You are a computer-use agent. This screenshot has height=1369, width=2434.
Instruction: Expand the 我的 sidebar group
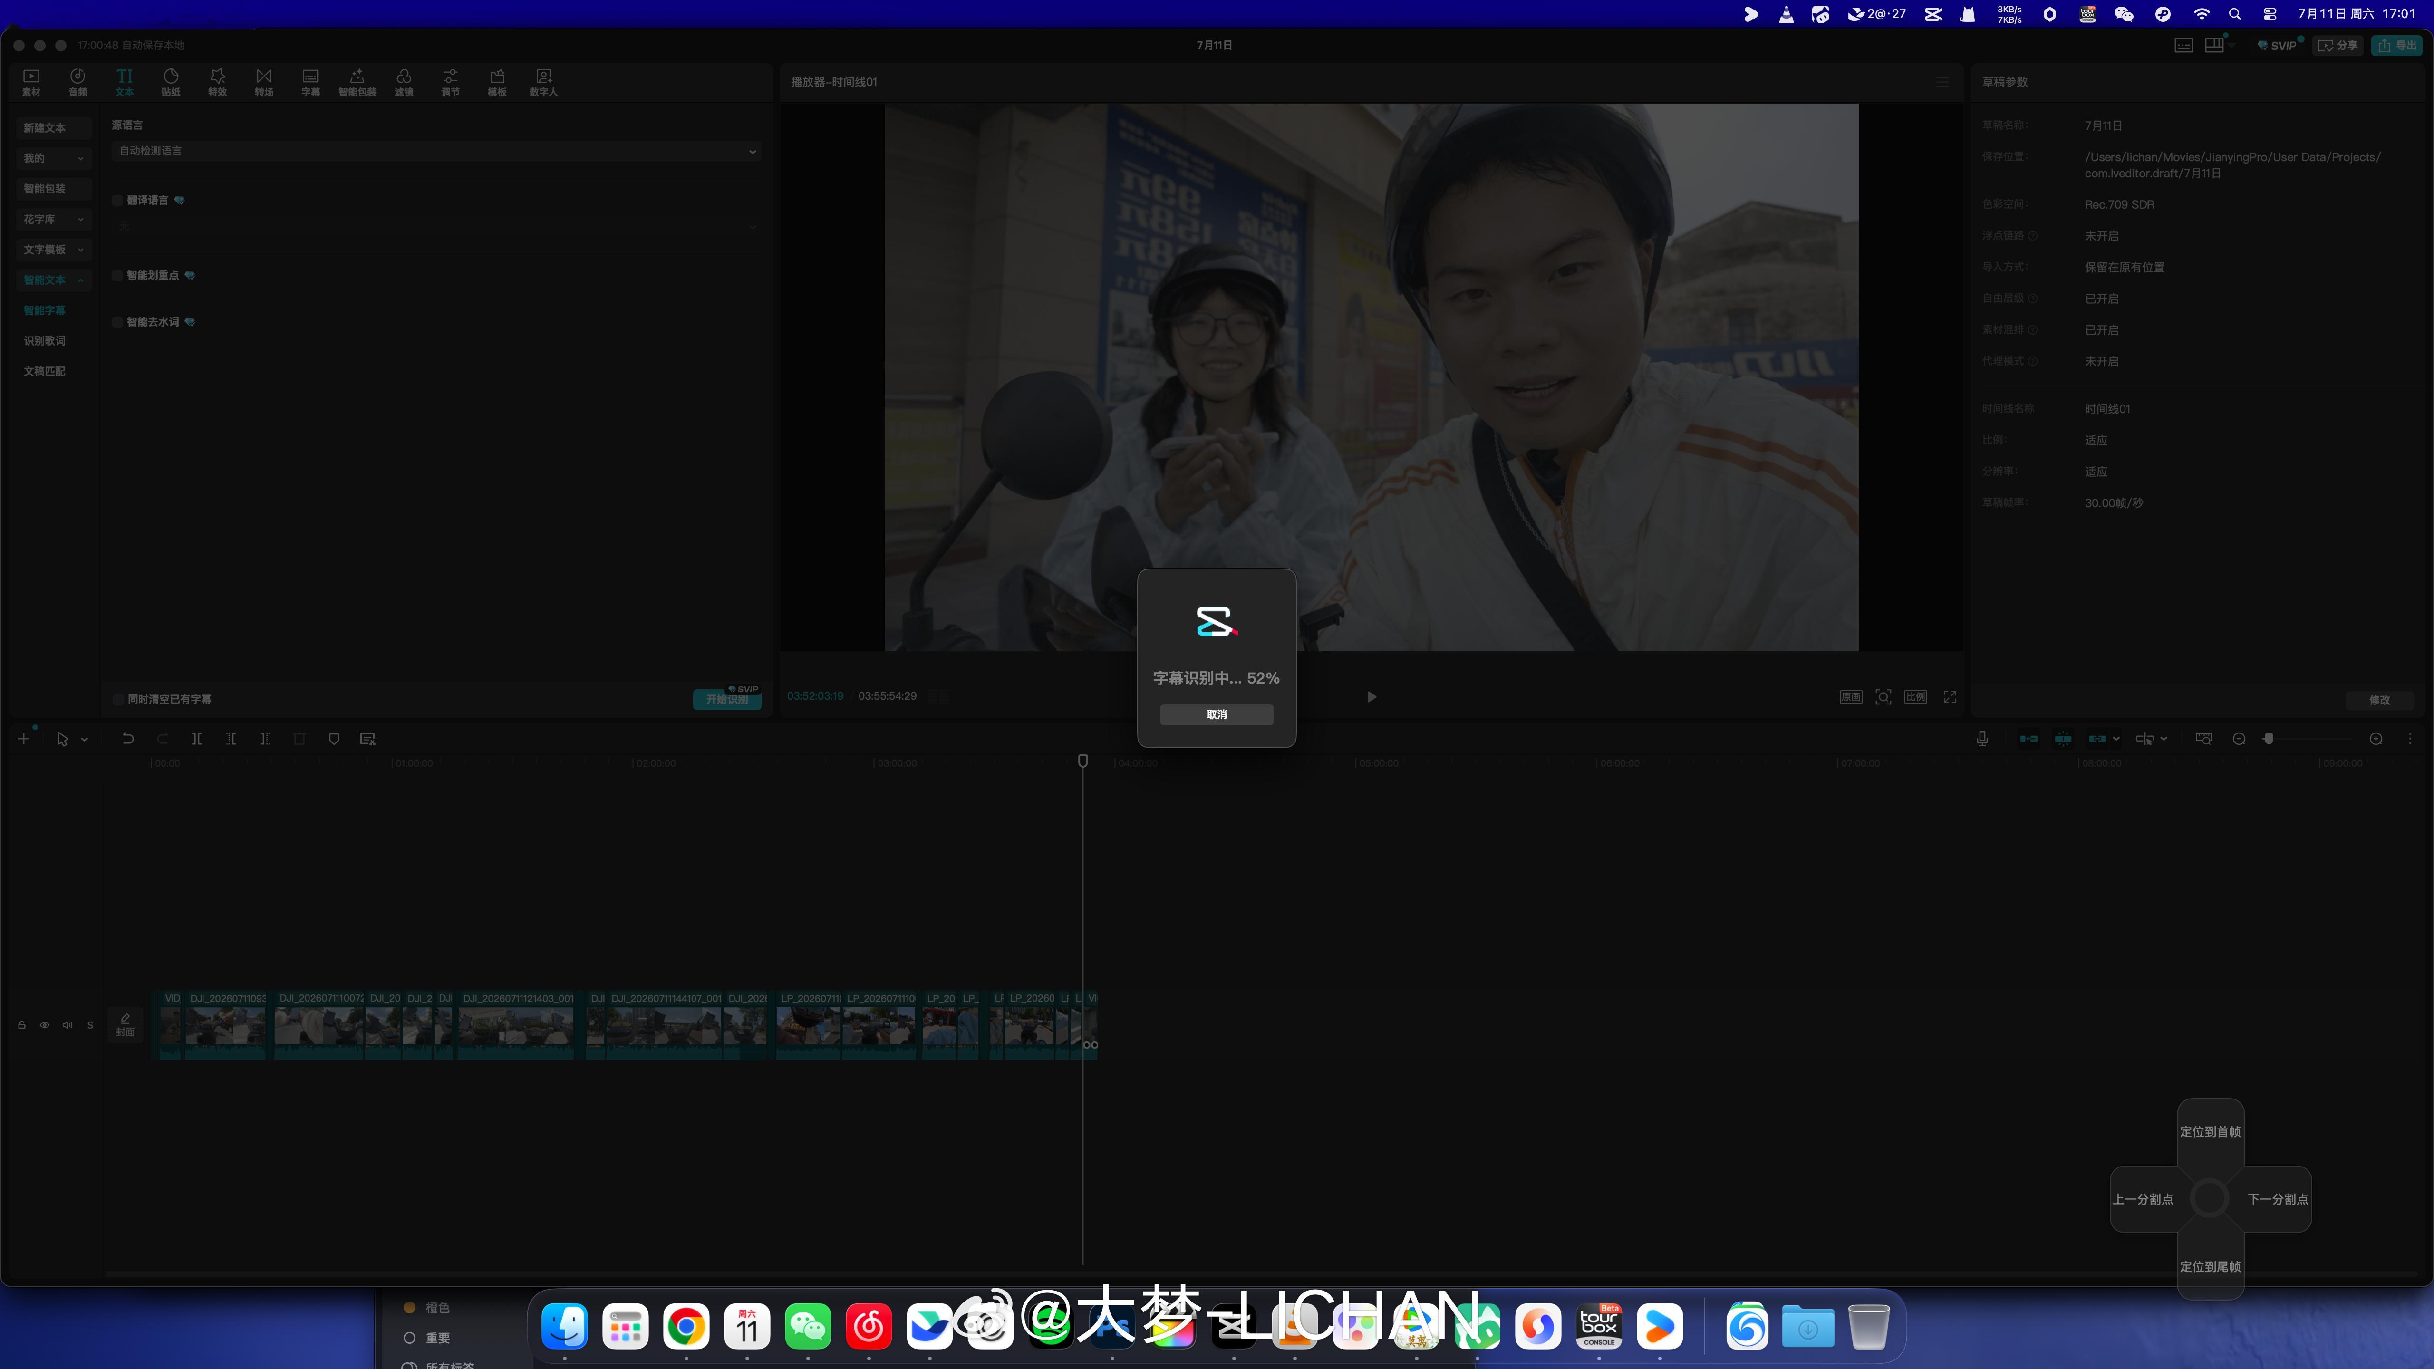point(53,158)
